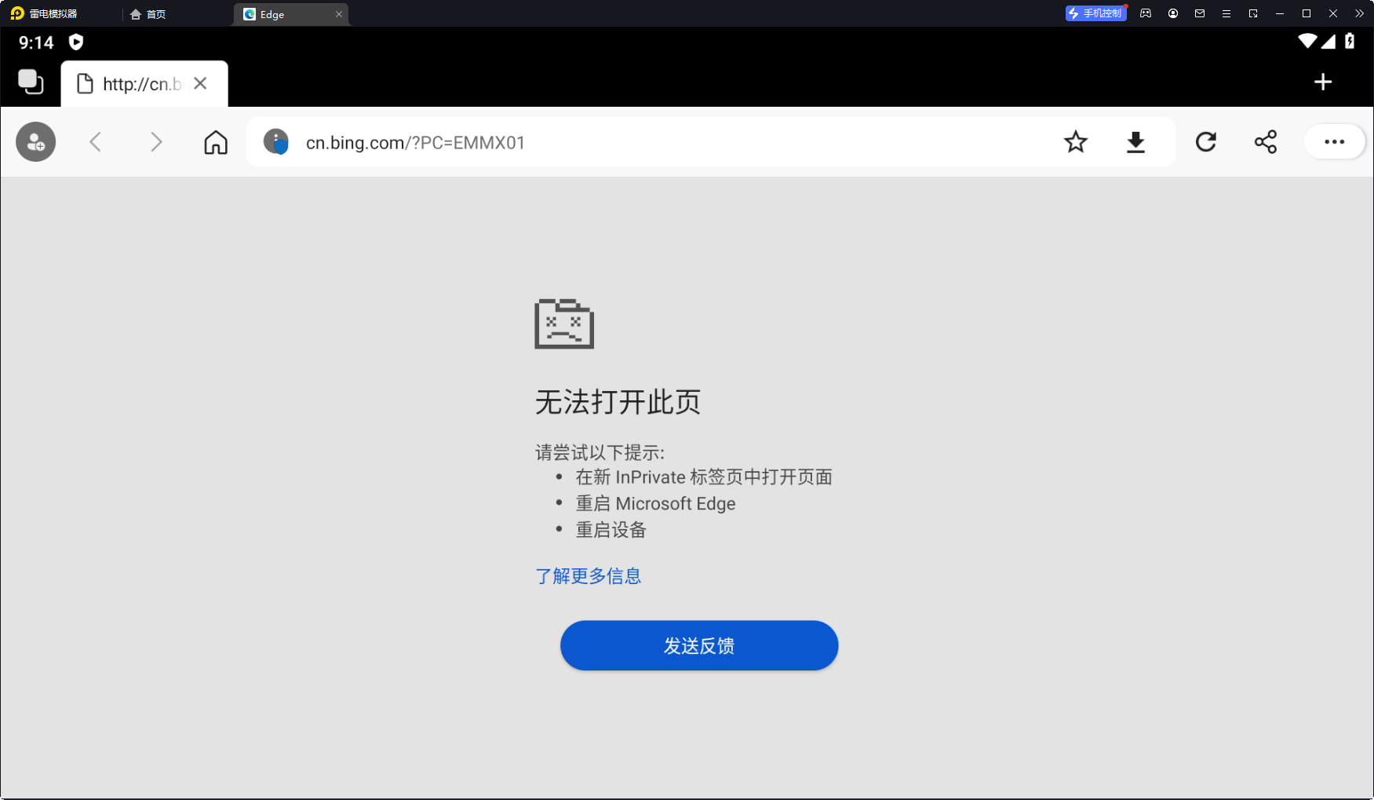Share the current page

coord(1266,142)
